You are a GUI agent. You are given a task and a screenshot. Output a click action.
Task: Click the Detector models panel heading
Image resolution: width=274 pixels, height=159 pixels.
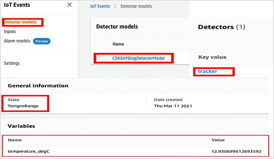(x=117, y=27)
